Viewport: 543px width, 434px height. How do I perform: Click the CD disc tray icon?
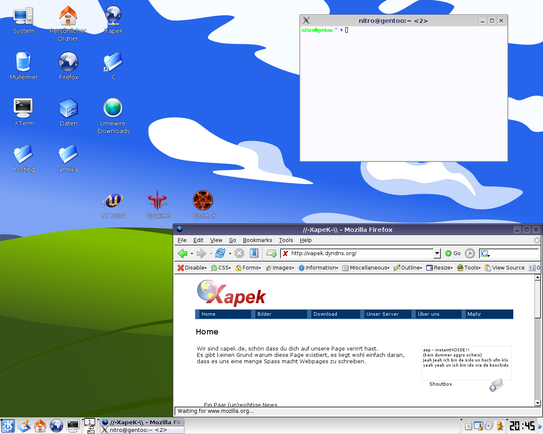click(489, 426)
